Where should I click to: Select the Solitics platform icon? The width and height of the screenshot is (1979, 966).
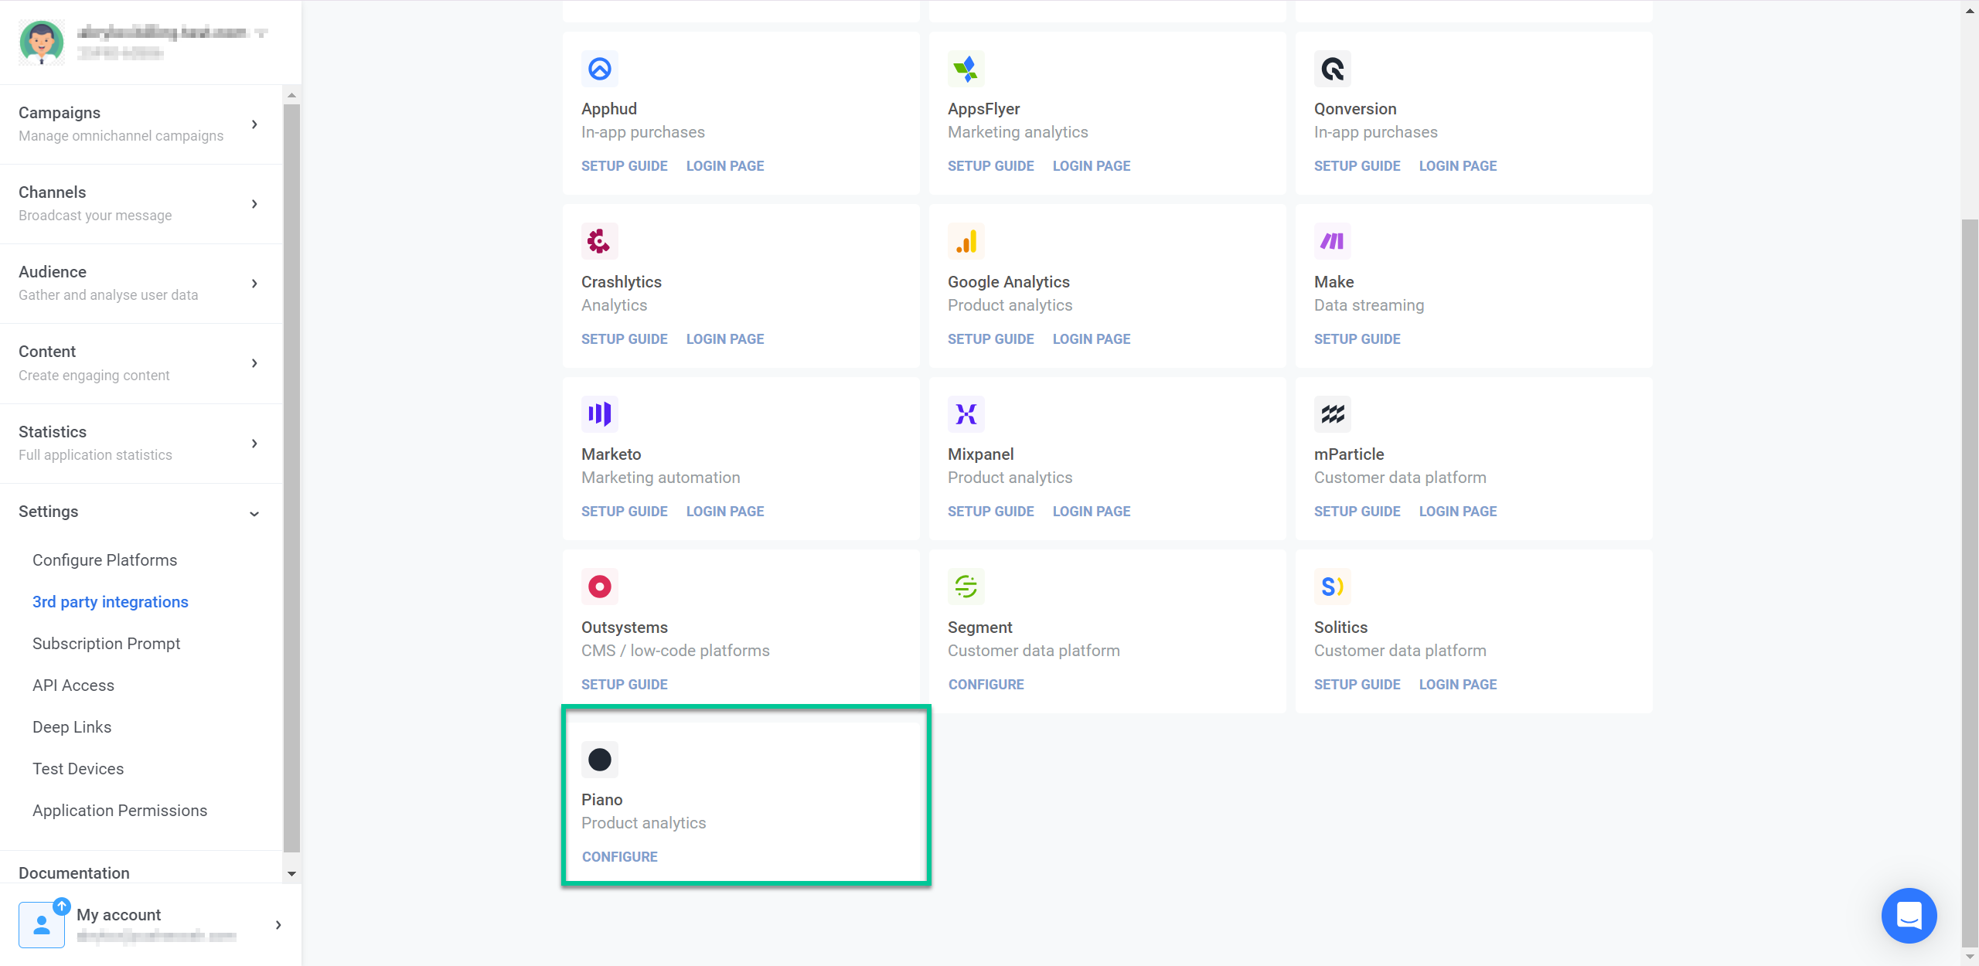1333,587
